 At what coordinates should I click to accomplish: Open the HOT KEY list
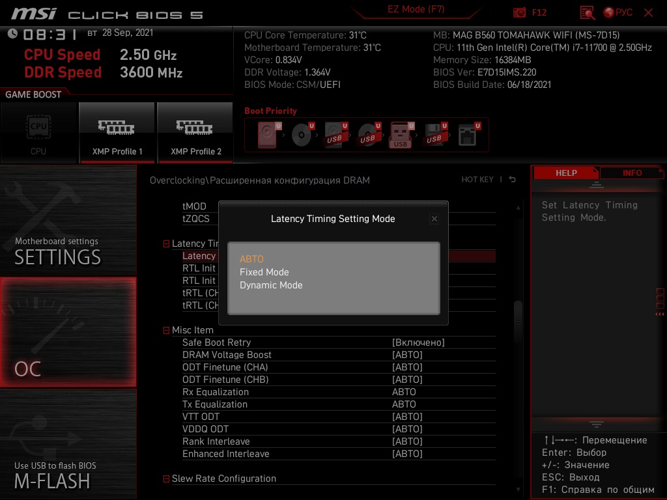point(477,180)
